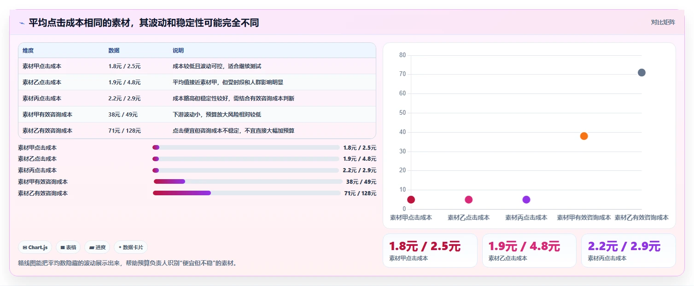Viewport: 694px width, 286px height.
Task: Click note 成本较低且波动可控，适合继续测试
Action: (x=217, y=66)
